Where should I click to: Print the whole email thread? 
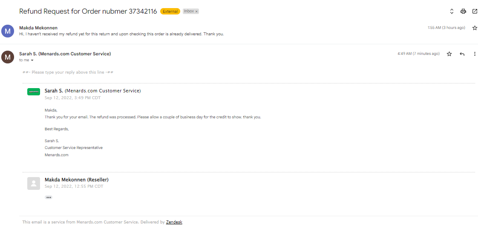tap(463, 11)
